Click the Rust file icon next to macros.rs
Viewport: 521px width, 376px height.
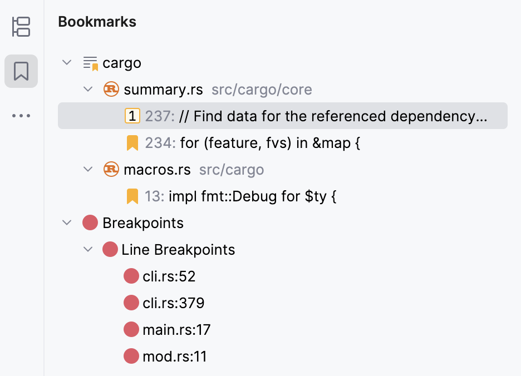[111, 169]
